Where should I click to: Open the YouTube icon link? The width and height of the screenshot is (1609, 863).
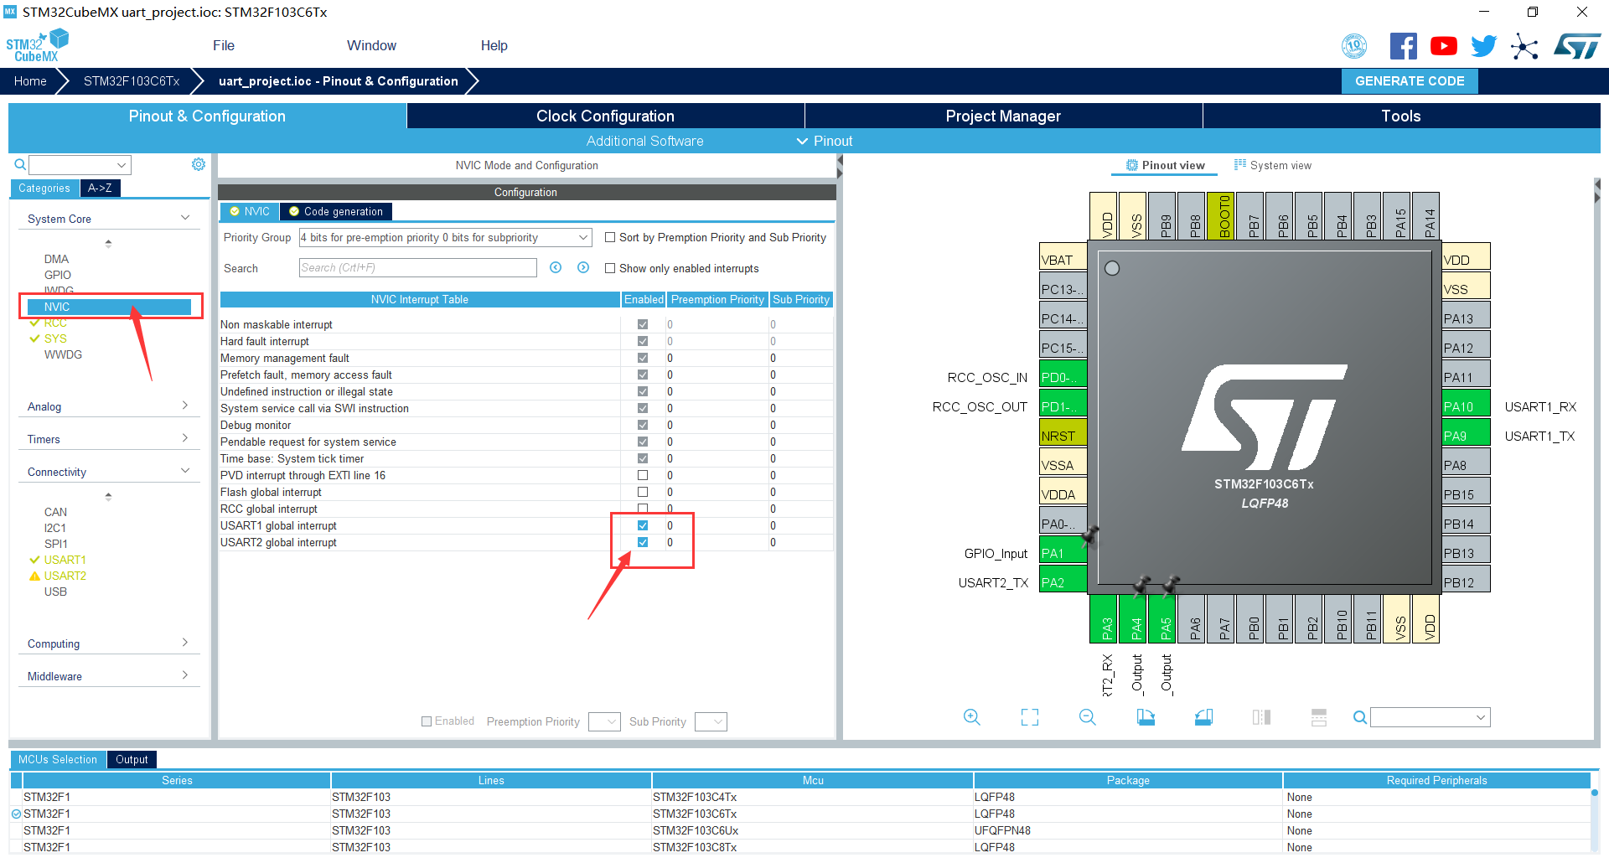point(1443,46)
